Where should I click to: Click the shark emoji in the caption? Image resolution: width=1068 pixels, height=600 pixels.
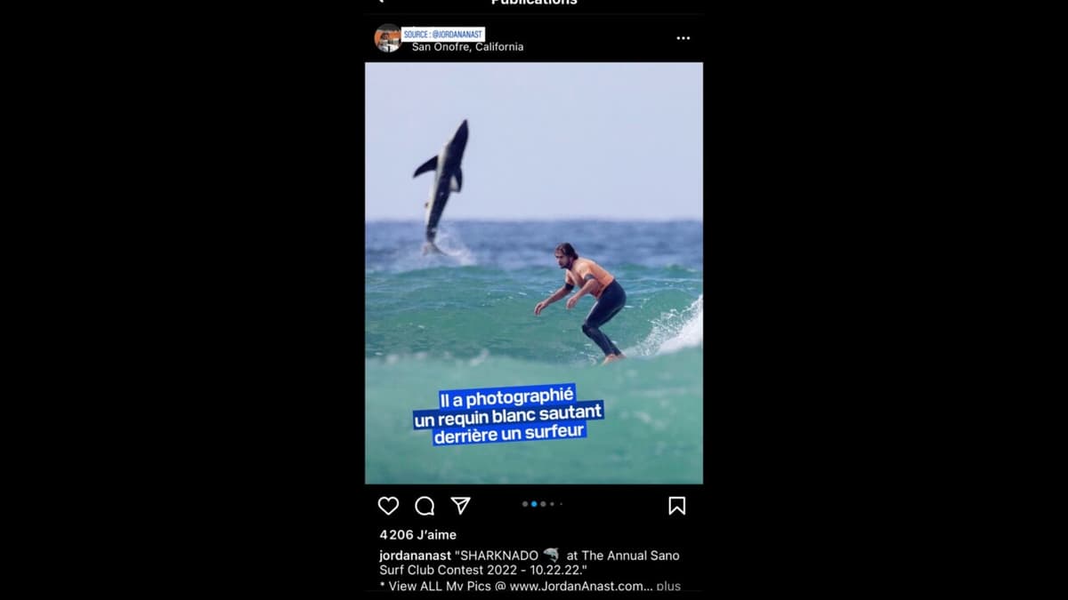coord(552,555)
